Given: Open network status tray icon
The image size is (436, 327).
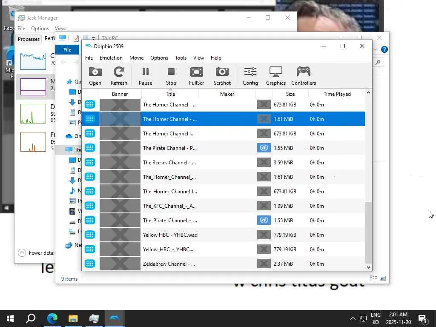Looking at the screenshot, I should coord(363,318).
